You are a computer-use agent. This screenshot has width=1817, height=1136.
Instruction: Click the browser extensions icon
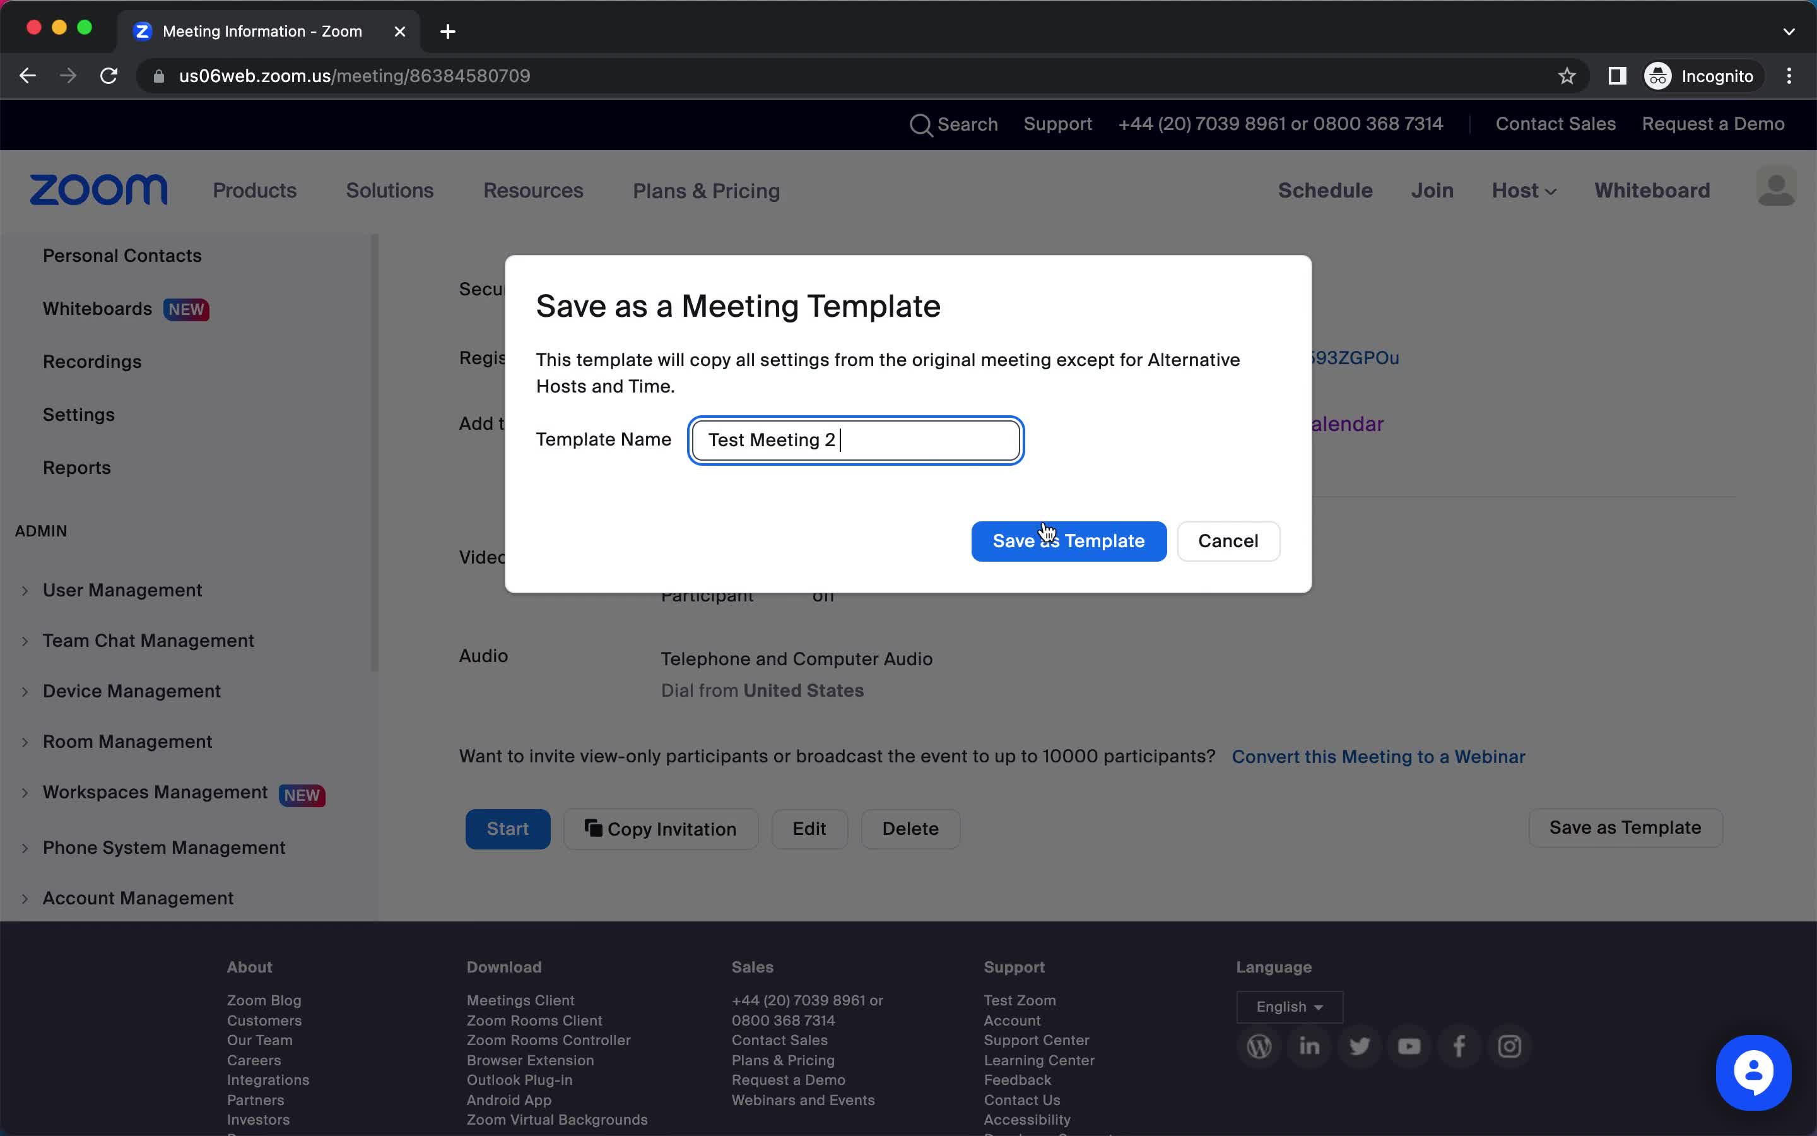click(x=1617, y=76)
